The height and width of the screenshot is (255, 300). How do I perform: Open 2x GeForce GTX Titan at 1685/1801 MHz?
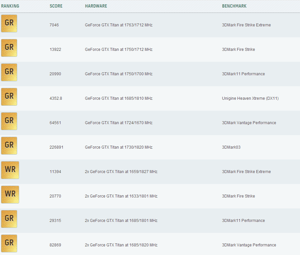pos(121,221)
